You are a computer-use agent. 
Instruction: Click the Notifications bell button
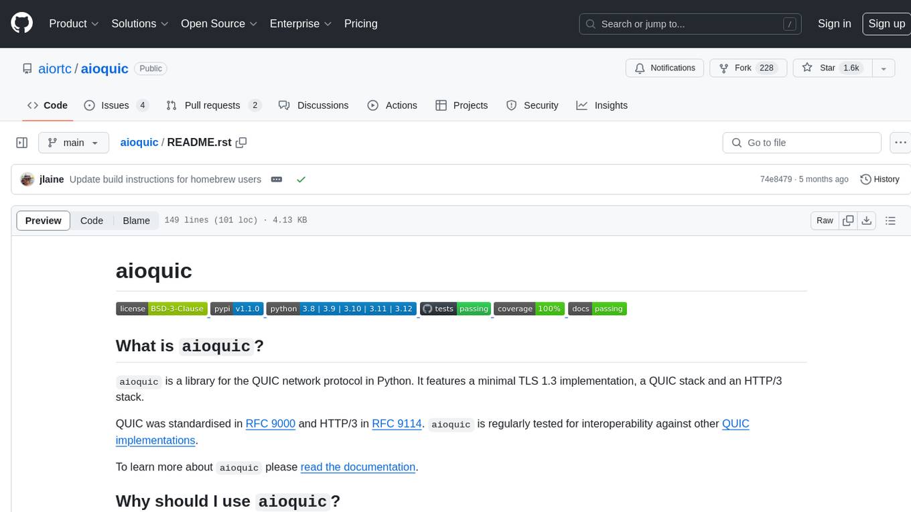(x=665, y=68)
